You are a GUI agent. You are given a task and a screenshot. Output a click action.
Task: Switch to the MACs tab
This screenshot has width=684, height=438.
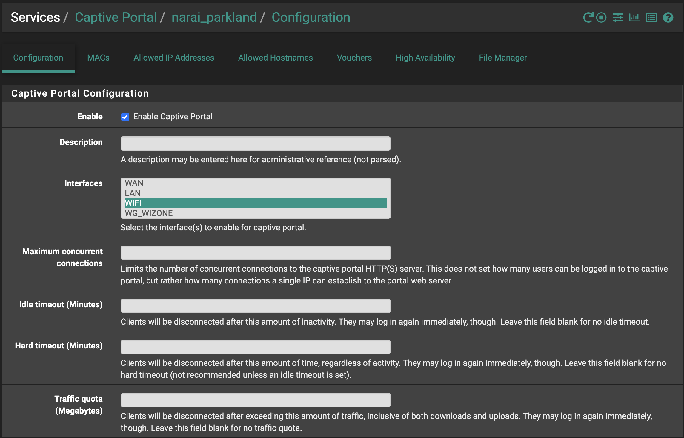(x=98, y=58)
